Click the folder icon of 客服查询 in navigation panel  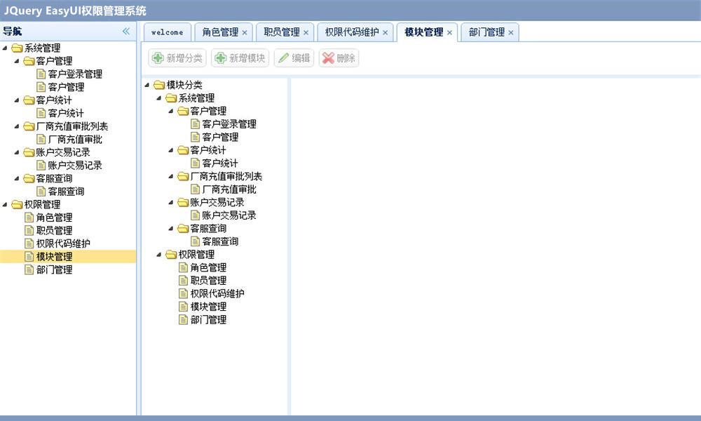tap(29, 178)
